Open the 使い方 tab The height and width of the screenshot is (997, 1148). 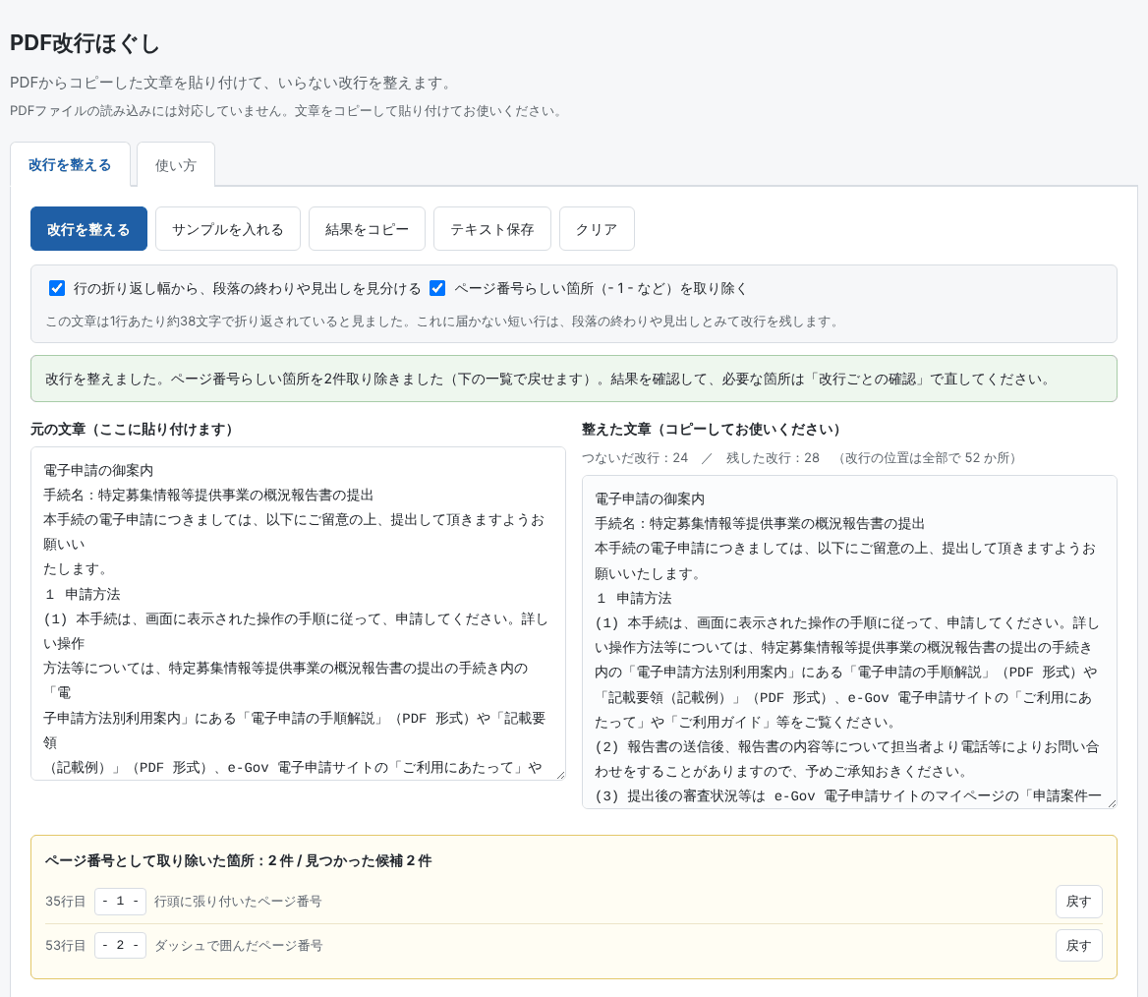[176, 165]
